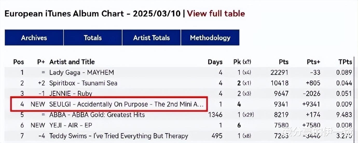Click the P+ column header

pyautogui.click(x=41, y=62)
